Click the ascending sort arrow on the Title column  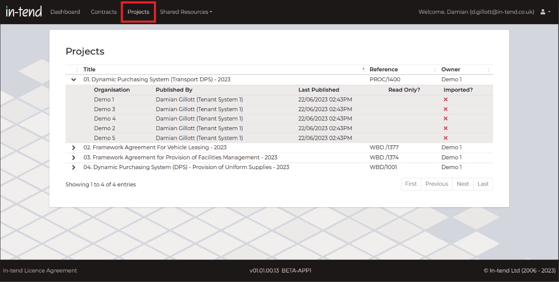363,68
